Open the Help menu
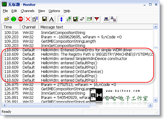 point(67,11)
